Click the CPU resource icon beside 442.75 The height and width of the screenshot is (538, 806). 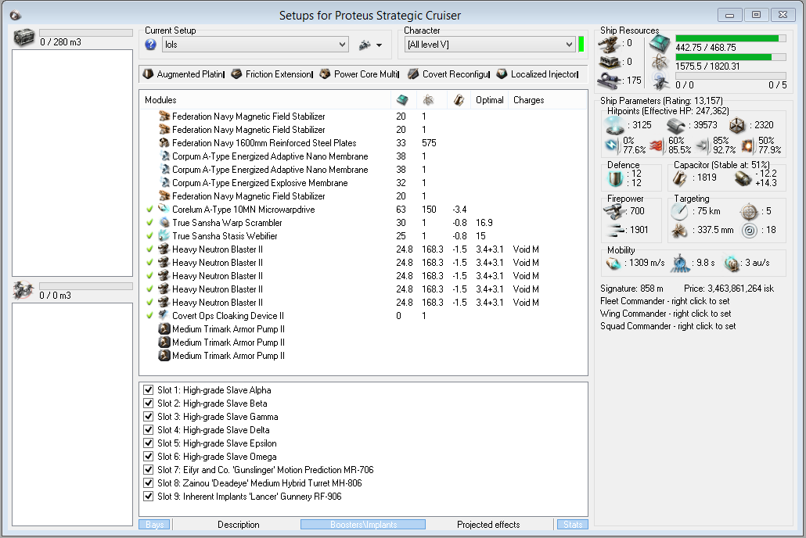coord(660,45)
